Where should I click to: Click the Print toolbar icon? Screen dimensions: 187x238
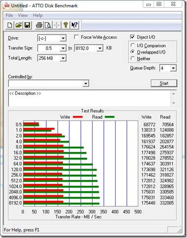pos(39,25)
